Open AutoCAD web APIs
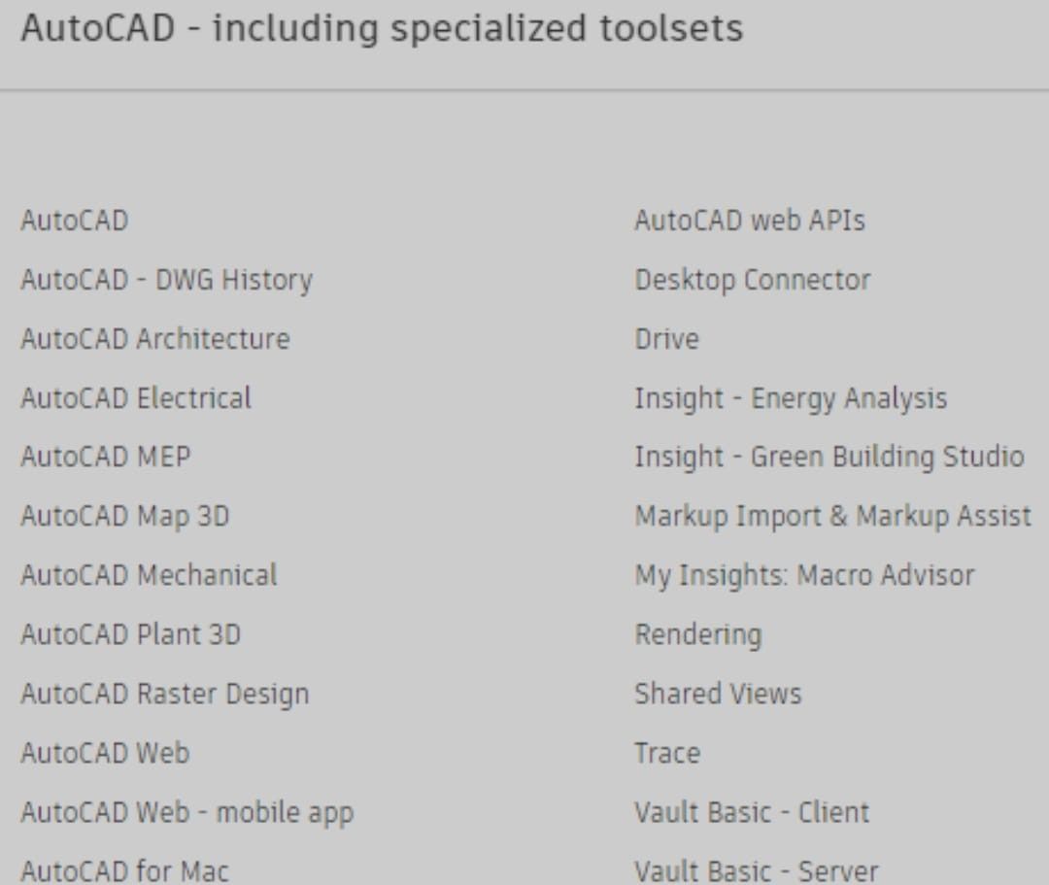 click(751, 221)
